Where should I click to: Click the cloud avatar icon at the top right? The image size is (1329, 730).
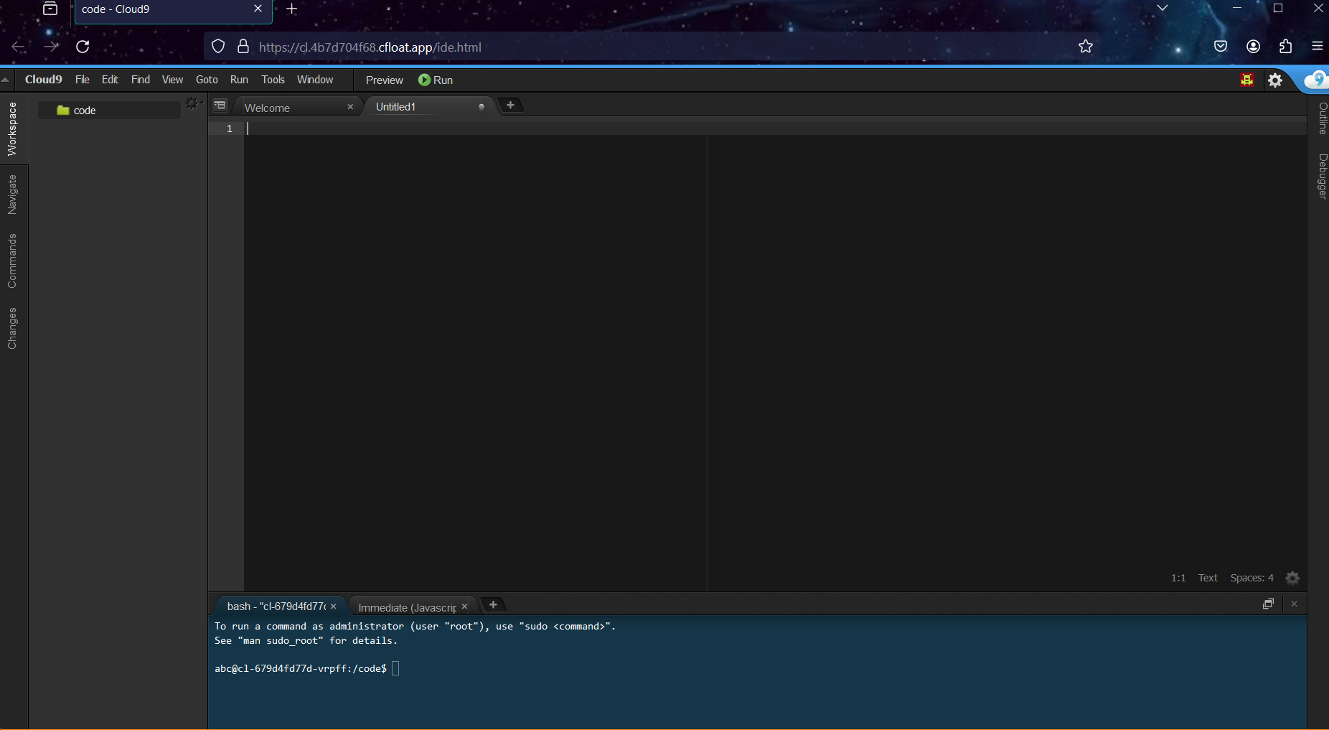(x=1316, y=80)
